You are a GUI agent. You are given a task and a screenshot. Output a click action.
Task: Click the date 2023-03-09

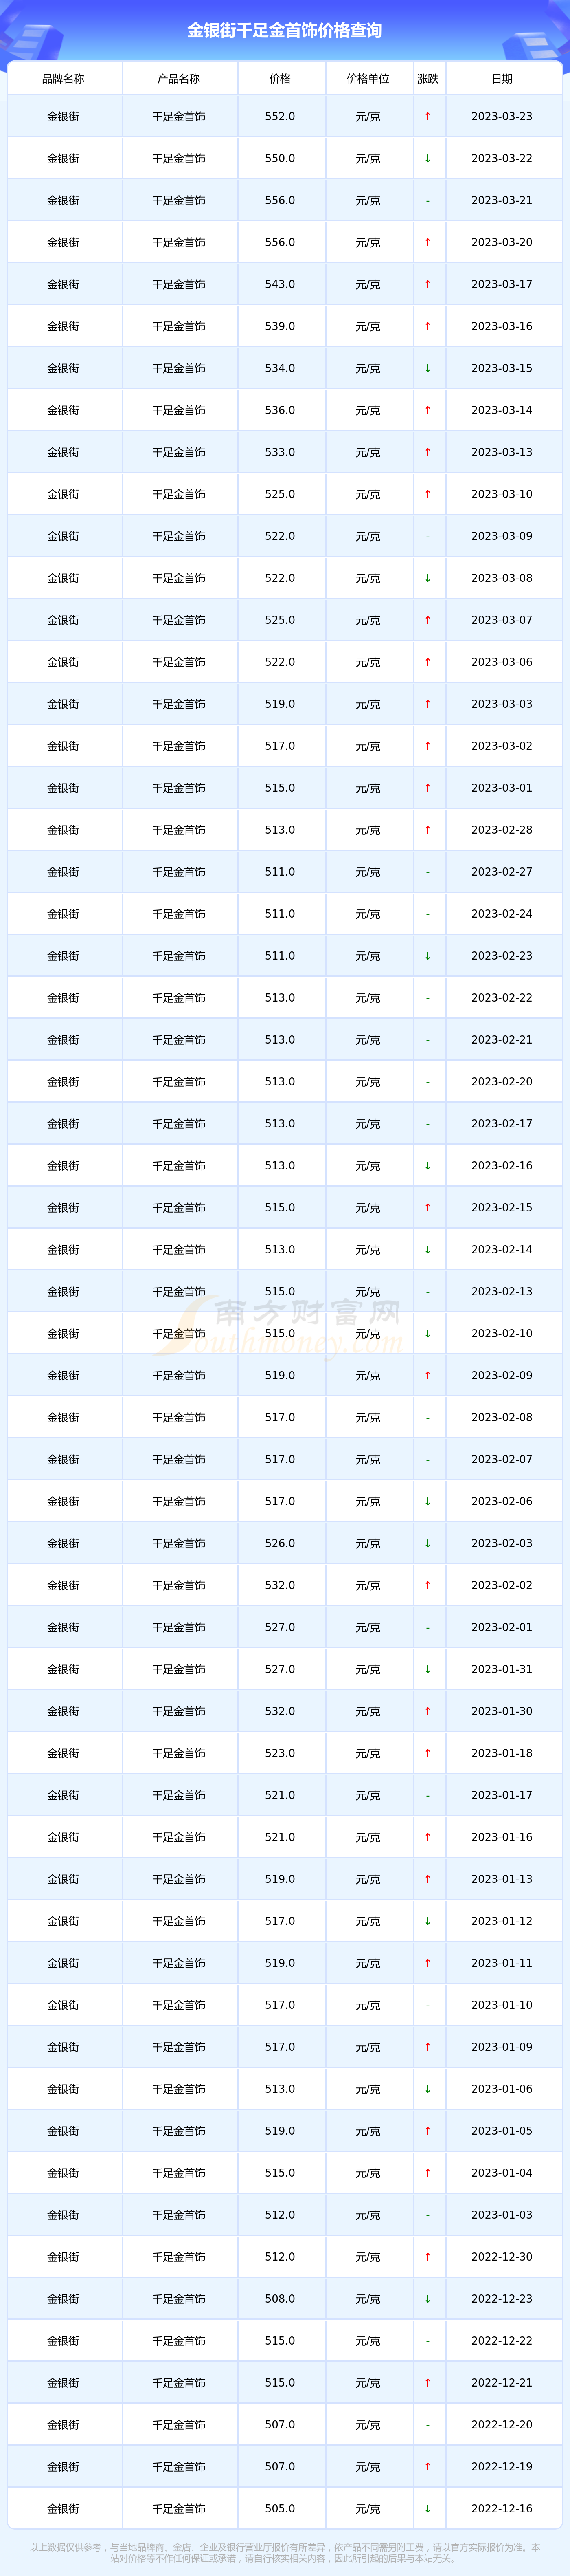pyautogui.click(x=502, y=537)
